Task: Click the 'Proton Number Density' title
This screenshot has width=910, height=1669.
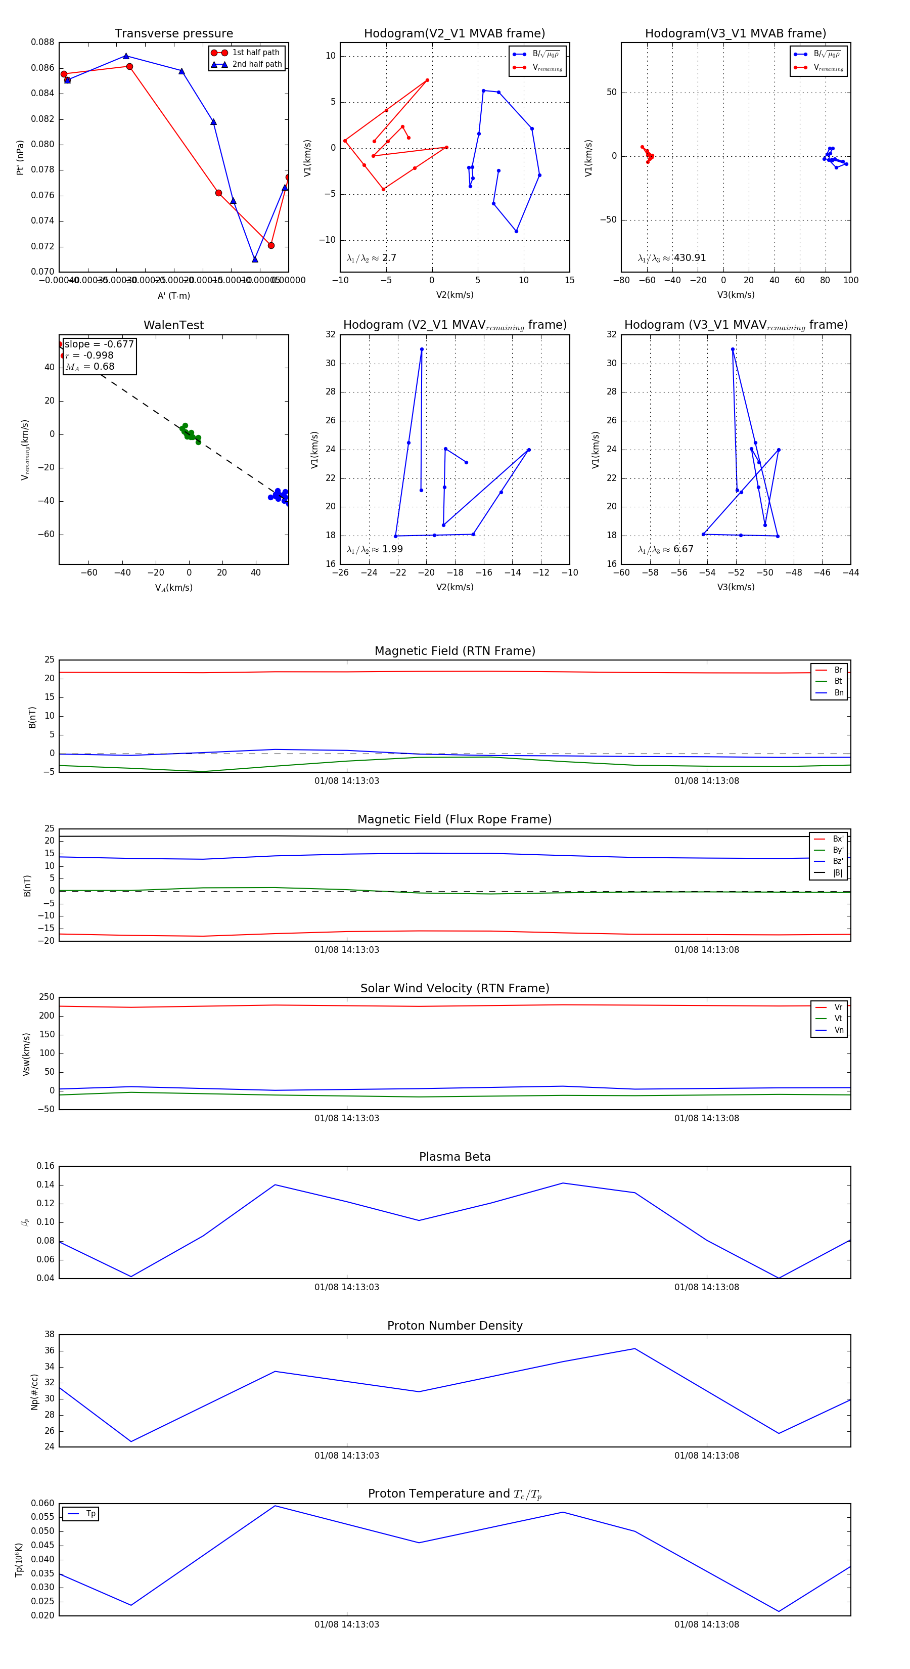Action: click(454, 1325)
